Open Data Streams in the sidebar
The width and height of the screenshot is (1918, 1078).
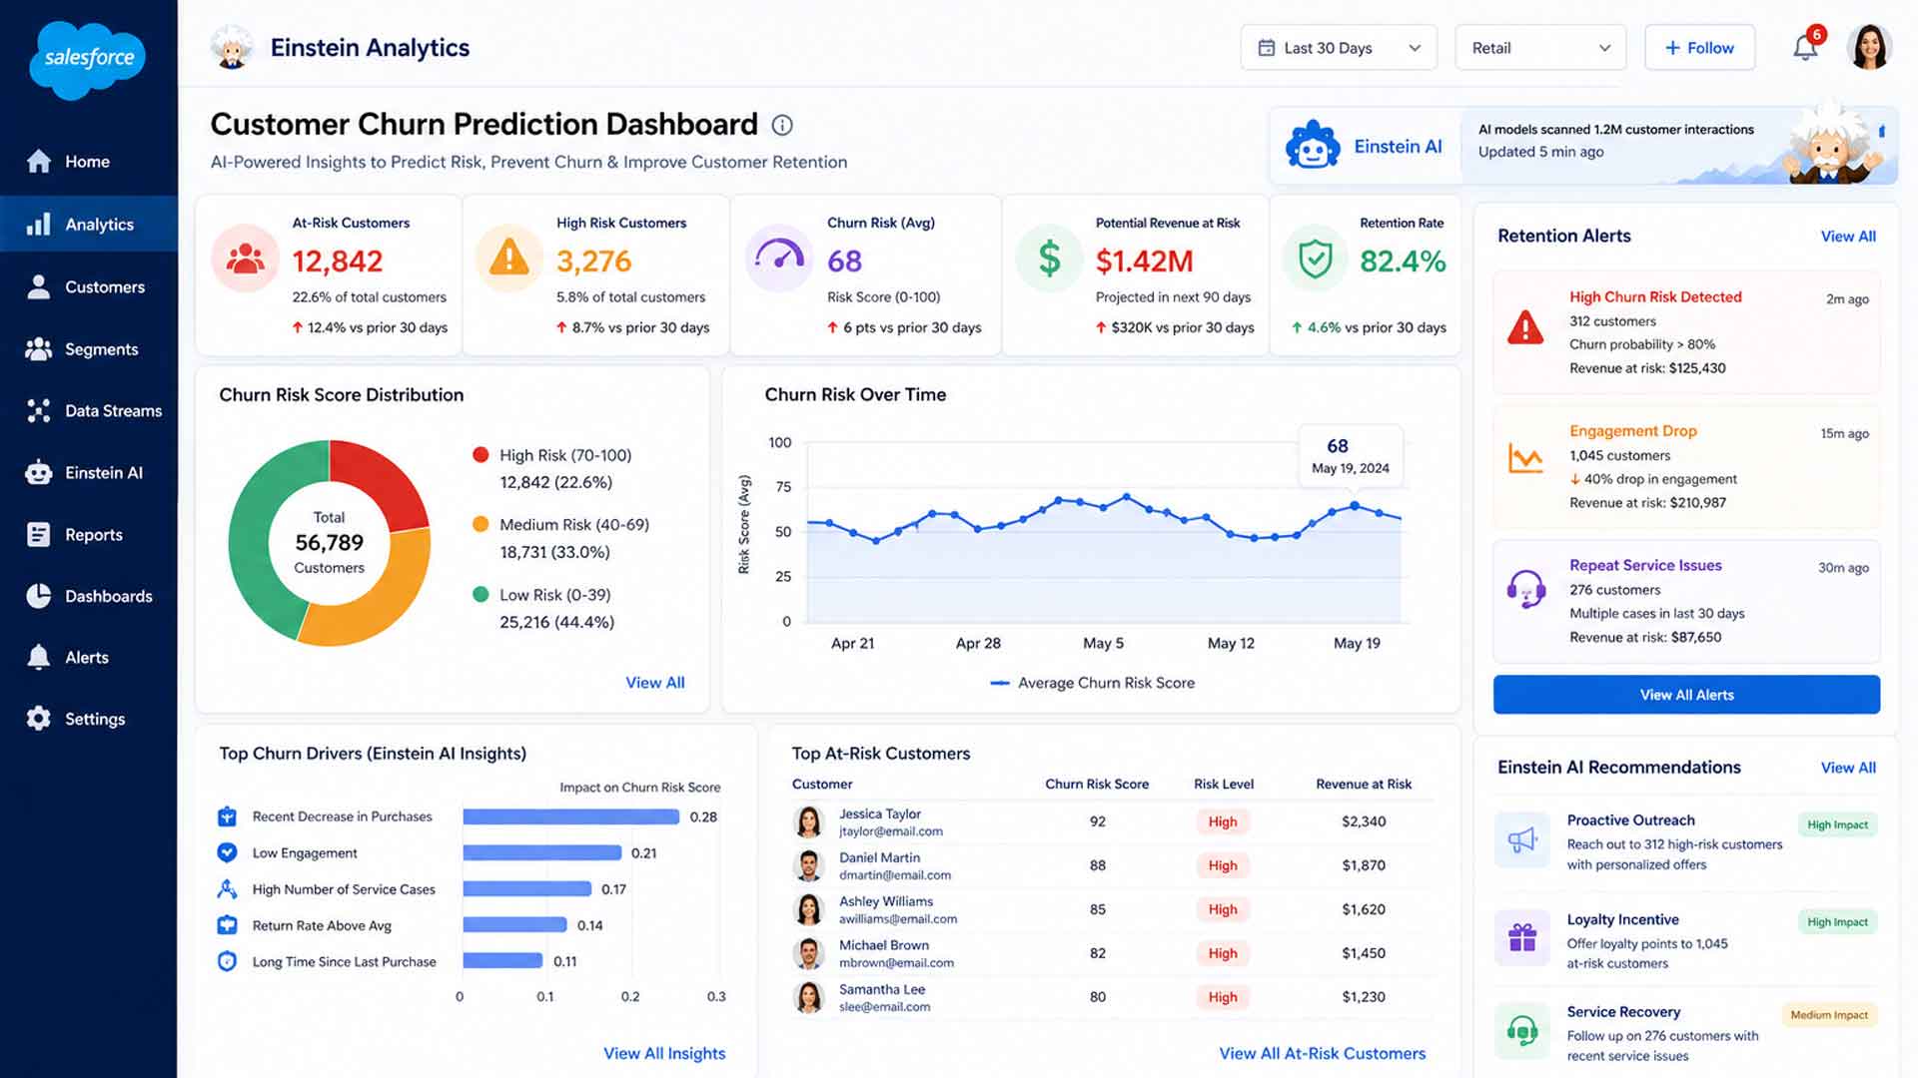coord(89,411)
